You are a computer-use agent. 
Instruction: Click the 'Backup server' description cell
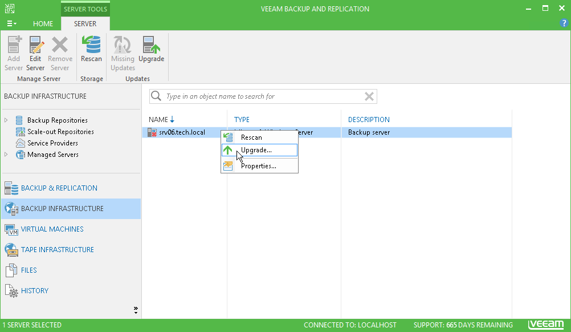coord(369,132)
